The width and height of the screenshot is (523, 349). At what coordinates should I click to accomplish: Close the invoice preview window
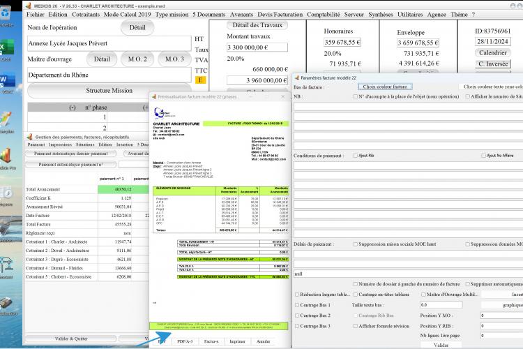pyautogui.click(x=283, y=96)
